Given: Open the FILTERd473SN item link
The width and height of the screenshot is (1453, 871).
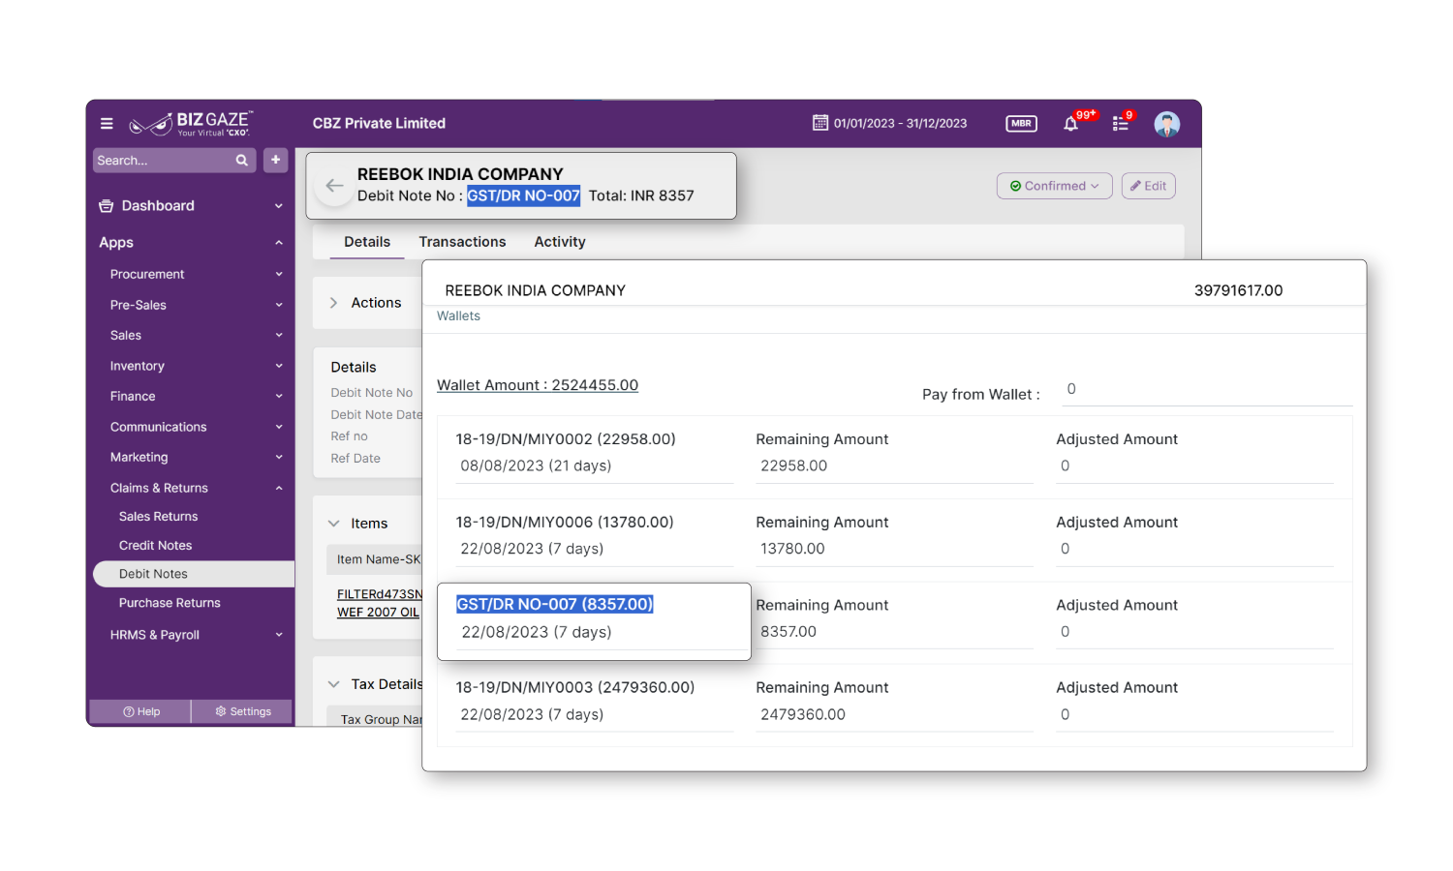Looking at the screenshot, I should click(x=380, y=594).
